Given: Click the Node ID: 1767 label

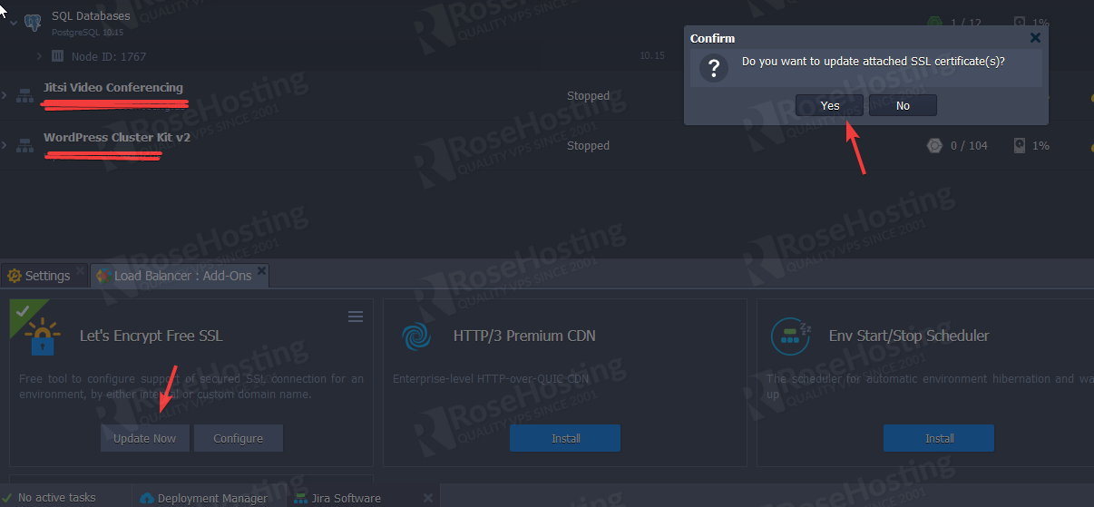Looking at the screenshot, I should (109, 56).
